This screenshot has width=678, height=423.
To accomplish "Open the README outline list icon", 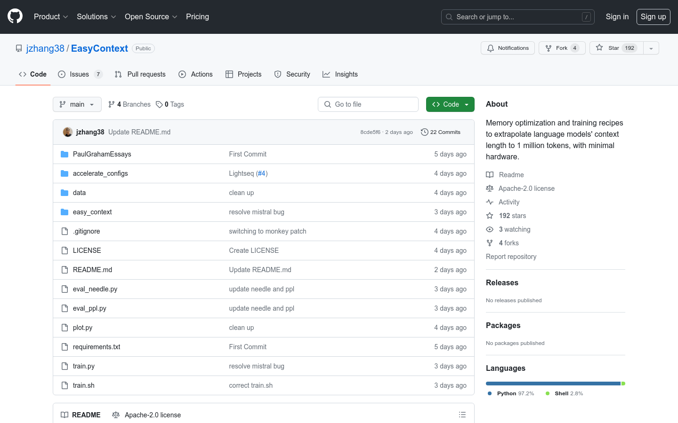I will click(462, 415).
